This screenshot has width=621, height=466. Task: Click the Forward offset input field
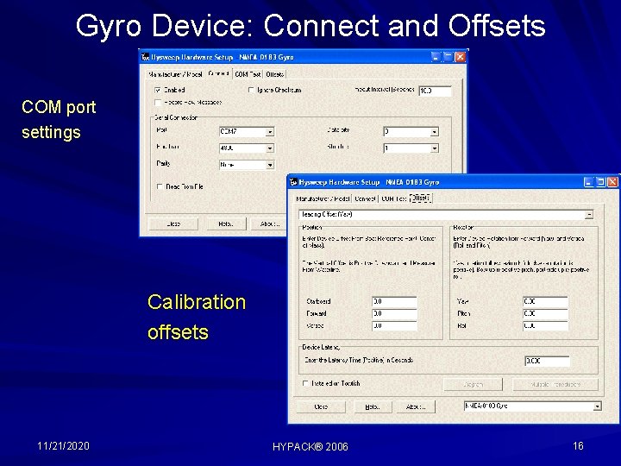click(394, 313)
